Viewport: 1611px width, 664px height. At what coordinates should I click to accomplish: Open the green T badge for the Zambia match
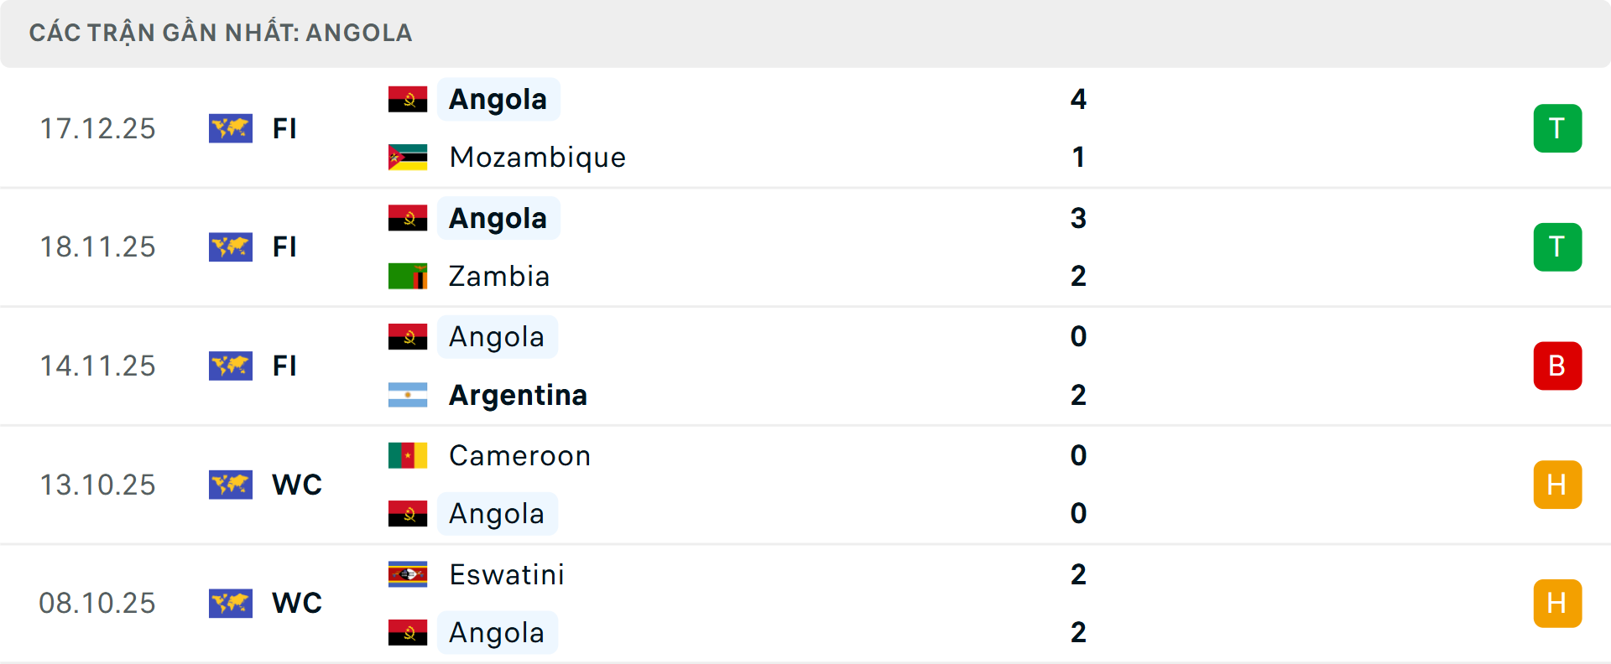pyautogui.click(x=1557, y=246)
